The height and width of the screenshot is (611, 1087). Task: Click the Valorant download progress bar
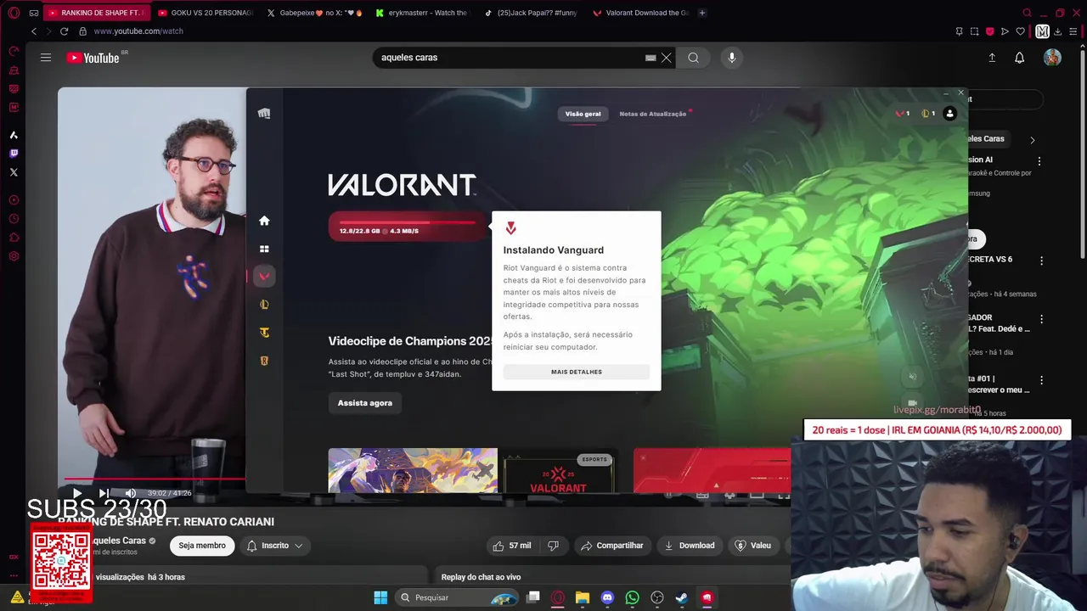click(407, 227)
